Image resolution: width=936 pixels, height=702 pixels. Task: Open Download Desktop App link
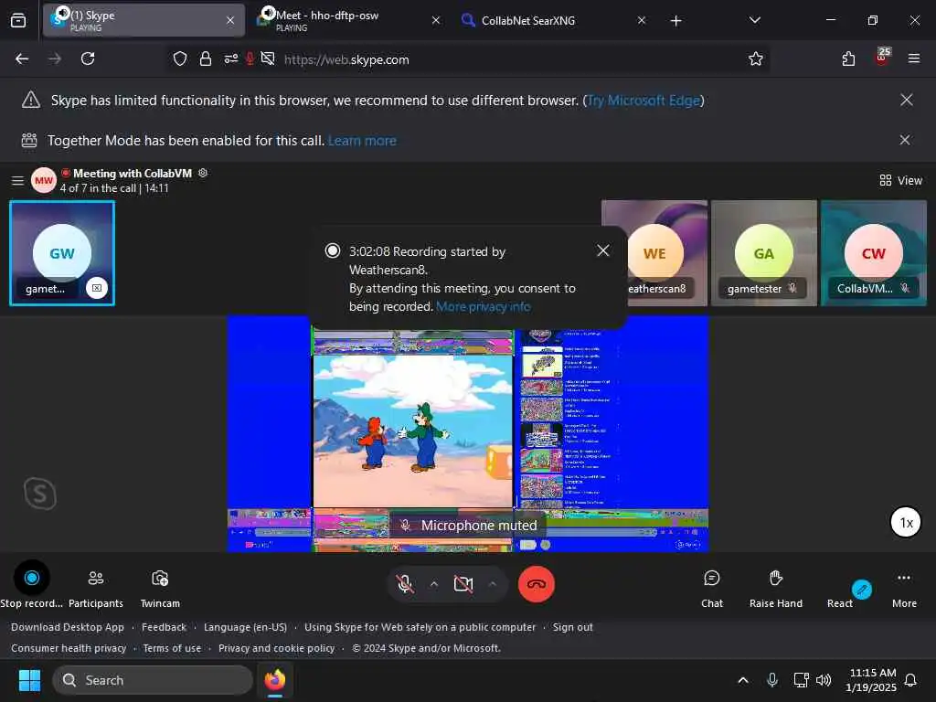pos(68,627)
